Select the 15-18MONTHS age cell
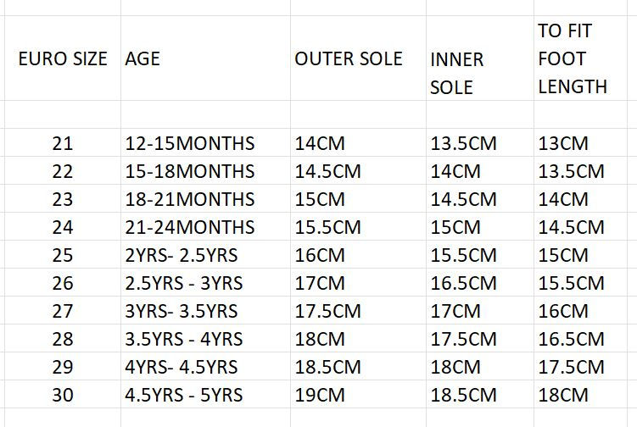The image size is (637, 427). [x=205, y=171]
